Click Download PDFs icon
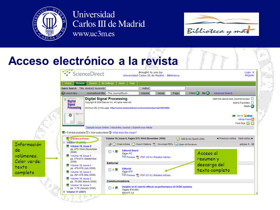 (154, 144)
